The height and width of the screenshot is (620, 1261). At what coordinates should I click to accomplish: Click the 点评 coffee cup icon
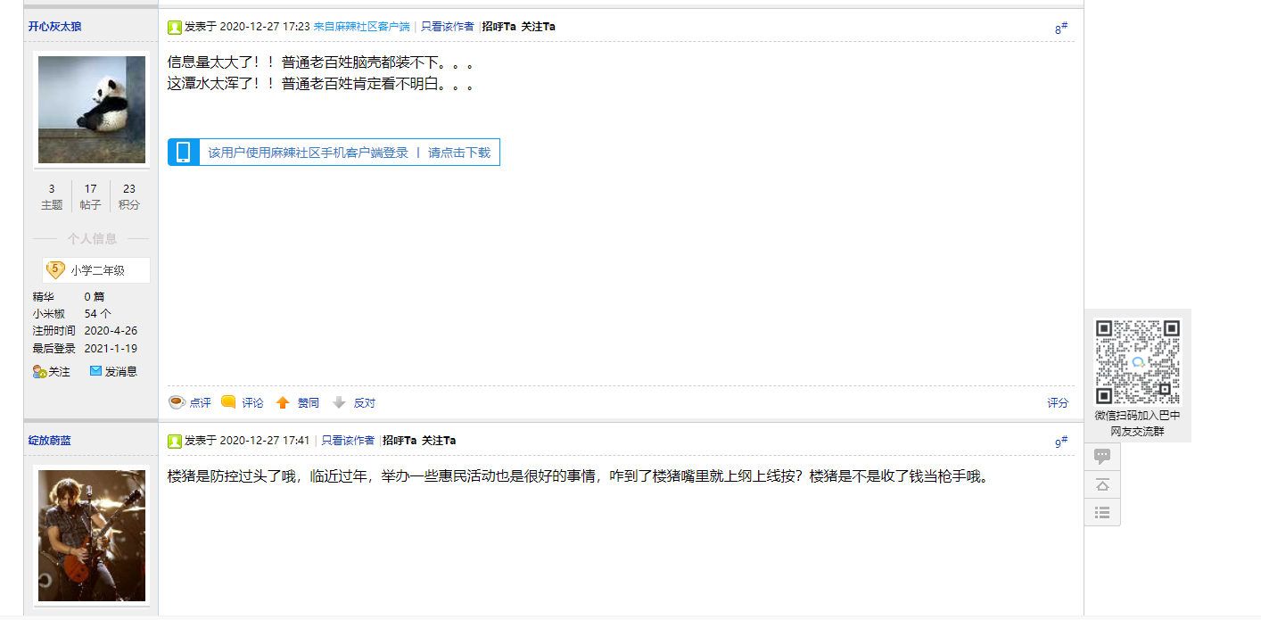[177, 402]
